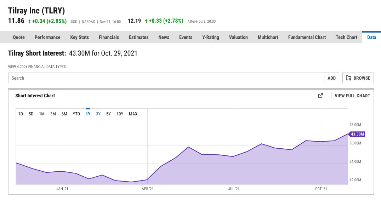Screen dimensions: 381x200
Task: Click the 36.00M axis value
Action: pyautogui.click(x=355, y=143)
